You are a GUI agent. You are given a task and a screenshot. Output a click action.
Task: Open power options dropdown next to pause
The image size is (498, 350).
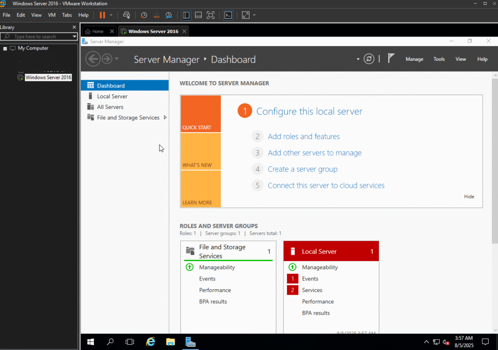(x=111, y=15)
